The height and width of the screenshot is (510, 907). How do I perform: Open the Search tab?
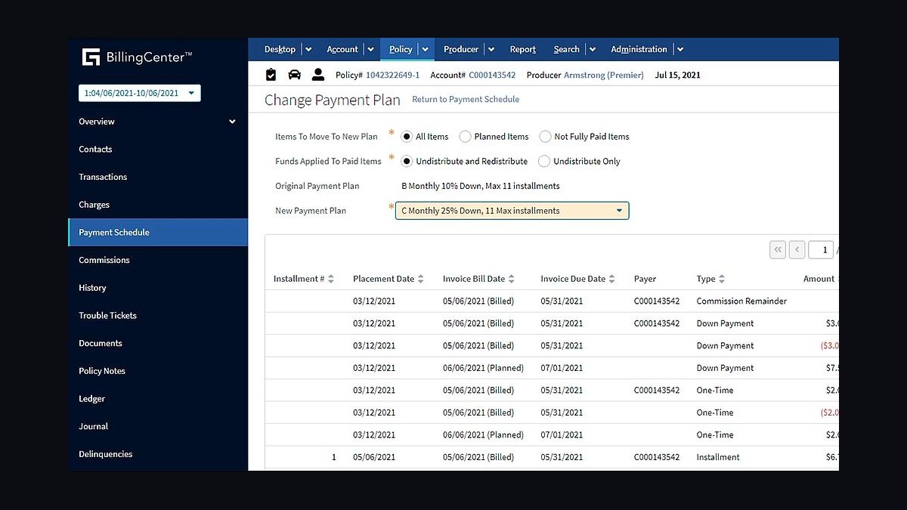[x=566, y=50]
